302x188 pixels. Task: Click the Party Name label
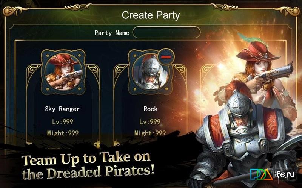click(112, 33)
